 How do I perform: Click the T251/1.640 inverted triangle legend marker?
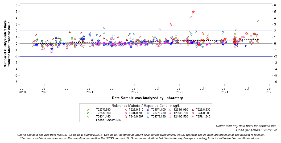click(193, 116)
